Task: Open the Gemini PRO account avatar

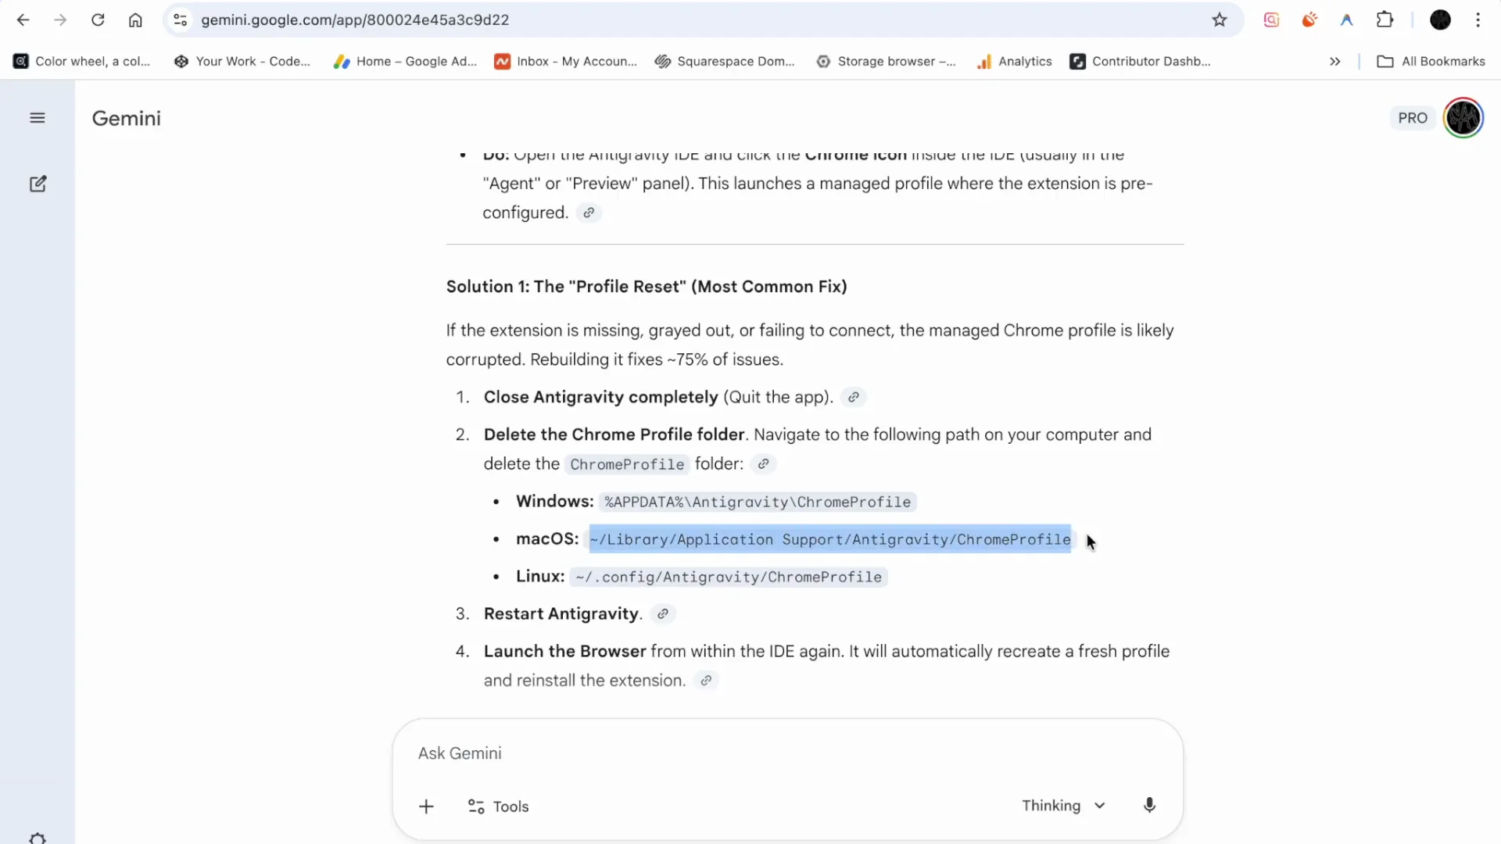Action: 1463,117
